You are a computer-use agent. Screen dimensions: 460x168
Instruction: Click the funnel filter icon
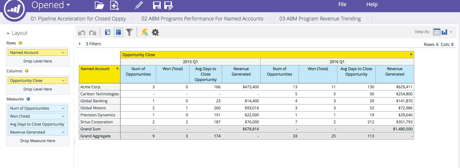129,32
